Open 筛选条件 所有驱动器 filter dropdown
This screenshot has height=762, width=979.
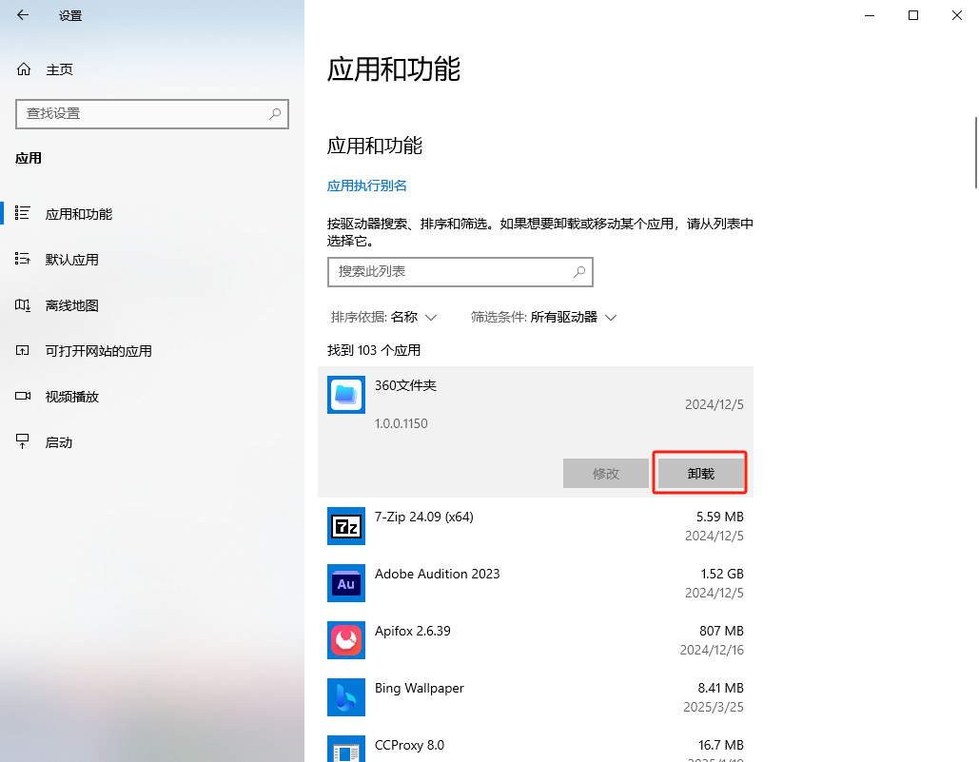[x=543, y=317]
